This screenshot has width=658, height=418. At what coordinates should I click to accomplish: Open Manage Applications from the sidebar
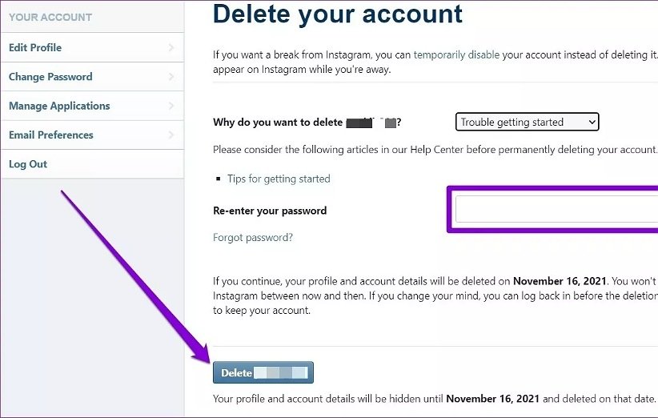[59, 106]
